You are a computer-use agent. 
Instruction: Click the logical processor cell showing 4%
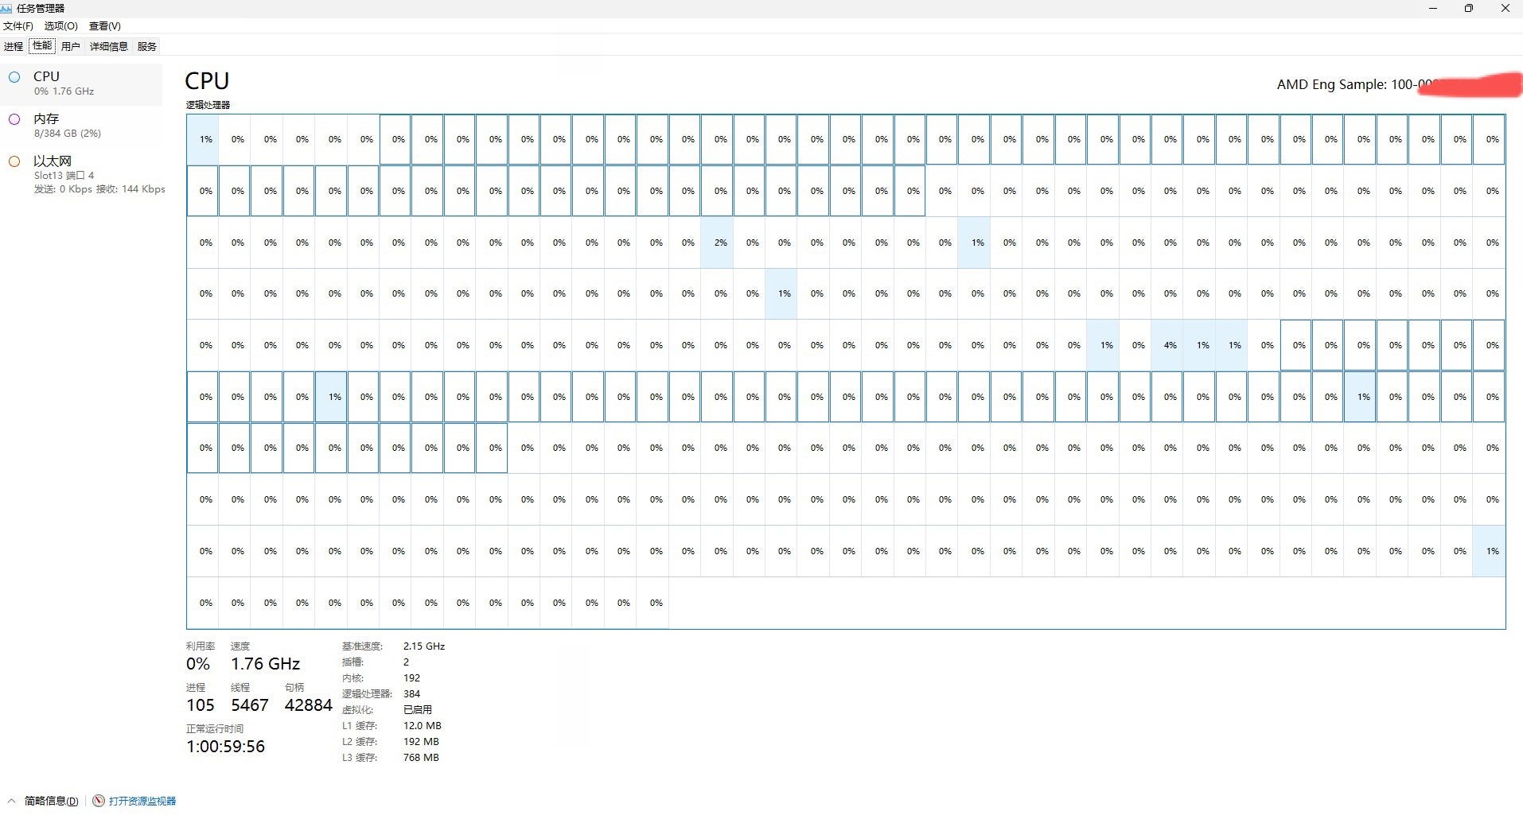click(x=1170, y=345)
